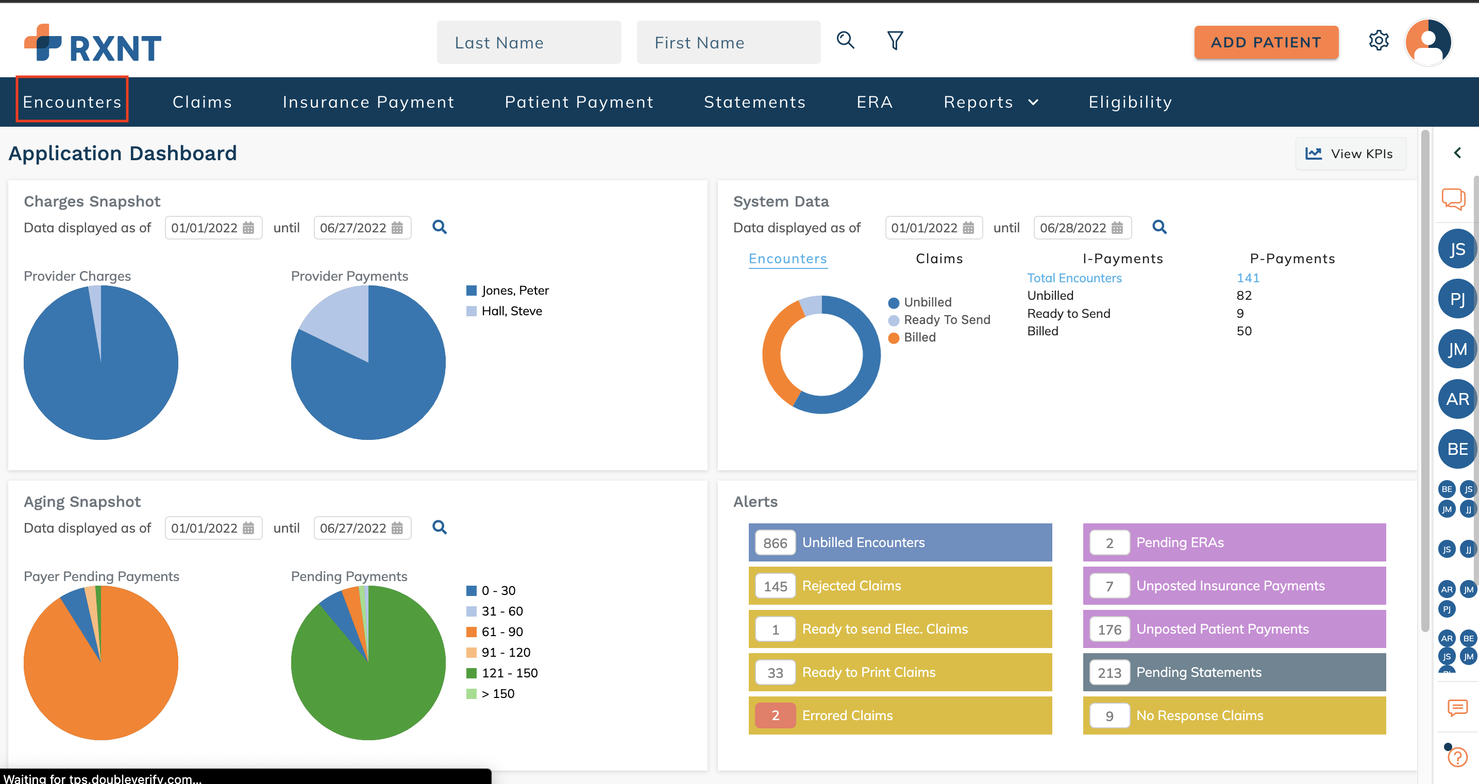Click the help question mark icon
Viewport: 1479px width, 784px height.
pos(1457,757)
